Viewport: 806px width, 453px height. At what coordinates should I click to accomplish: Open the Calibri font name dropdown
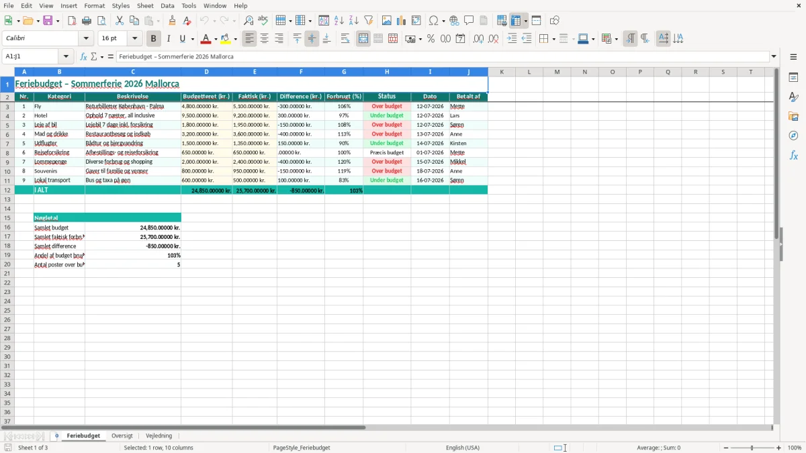[x=86, y=39]
